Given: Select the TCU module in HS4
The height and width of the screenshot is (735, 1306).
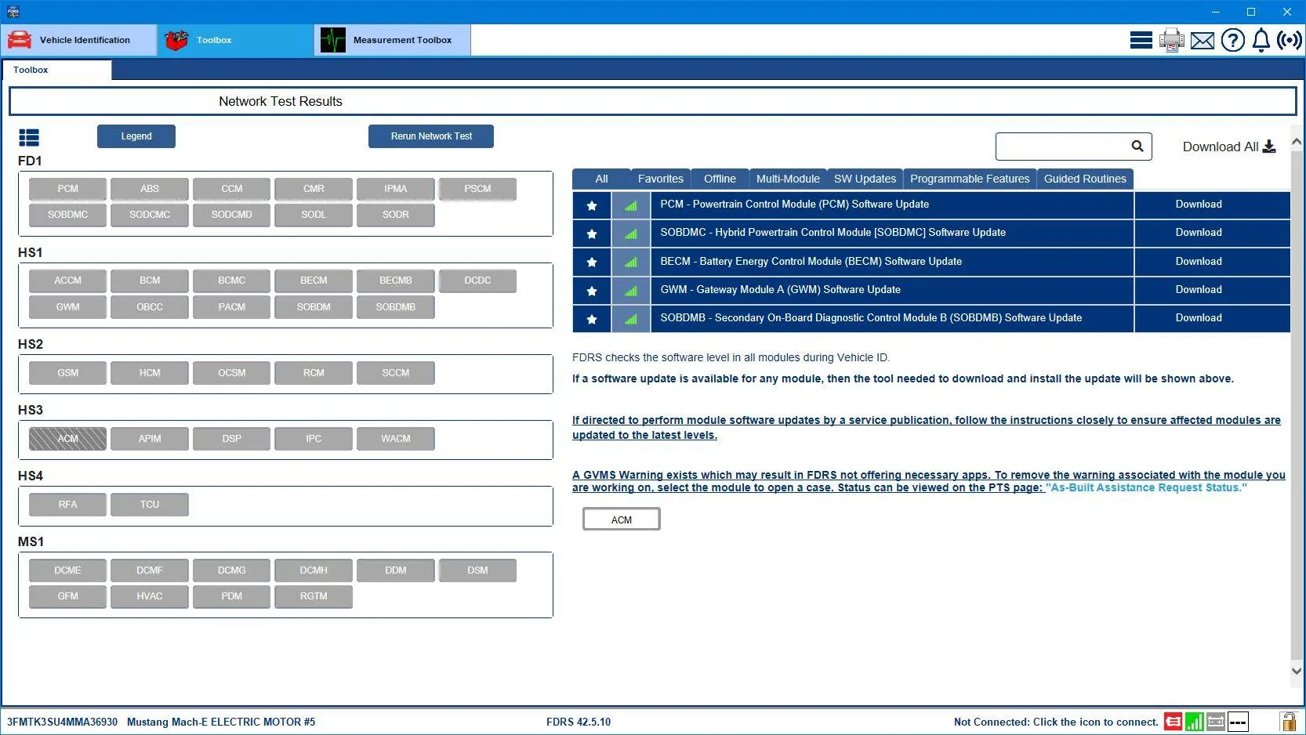Looking at the screenshot, I should coord(150,505).
